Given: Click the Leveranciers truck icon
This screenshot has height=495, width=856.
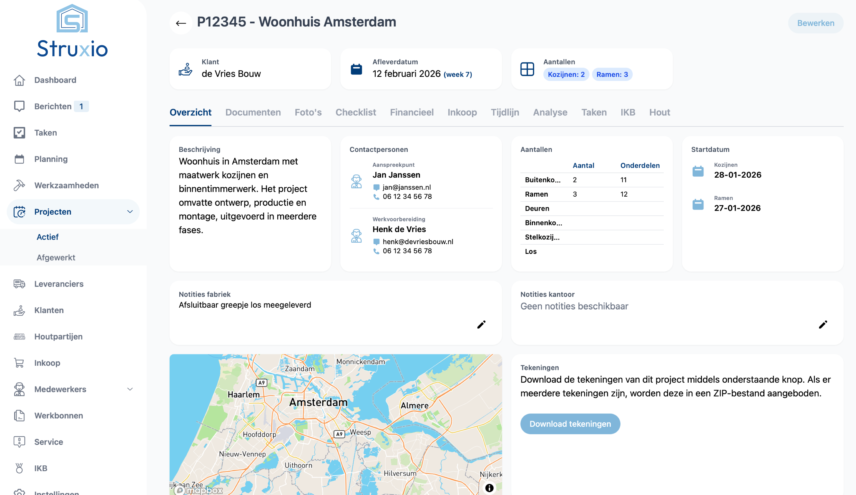Looking at the screenshot, I should (x=19, y=284).
